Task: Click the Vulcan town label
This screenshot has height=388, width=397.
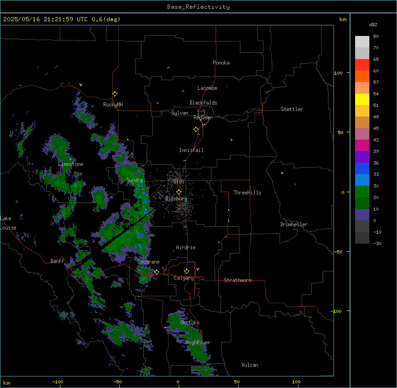Action: pyautogui.click(x=250, y=365)
